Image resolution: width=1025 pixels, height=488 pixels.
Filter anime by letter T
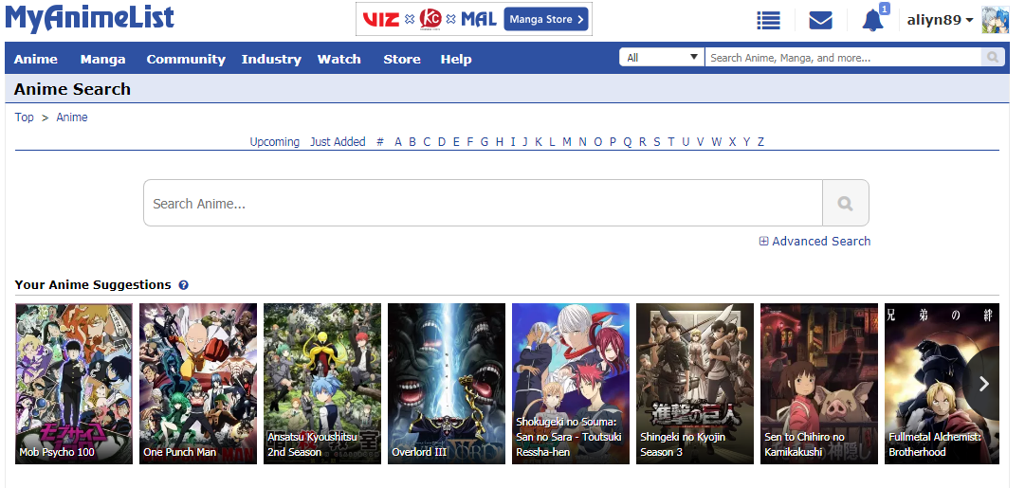(670, 142)
